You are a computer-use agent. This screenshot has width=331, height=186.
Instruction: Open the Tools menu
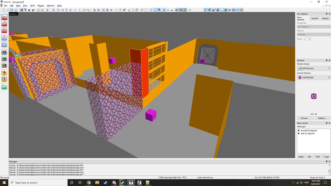tap(33, 6)
